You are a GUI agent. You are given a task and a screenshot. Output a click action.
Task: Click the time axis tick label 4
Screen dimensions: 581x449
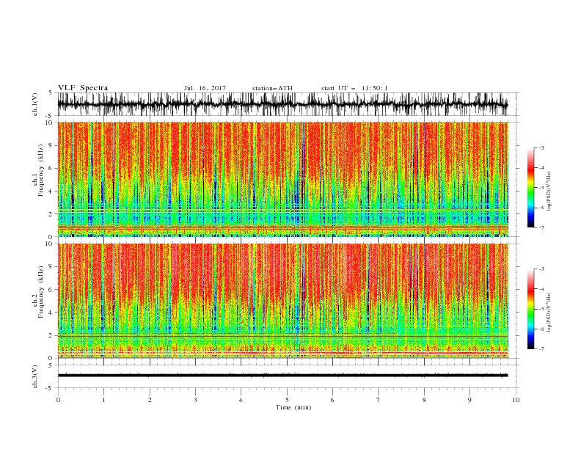point(241,400)
